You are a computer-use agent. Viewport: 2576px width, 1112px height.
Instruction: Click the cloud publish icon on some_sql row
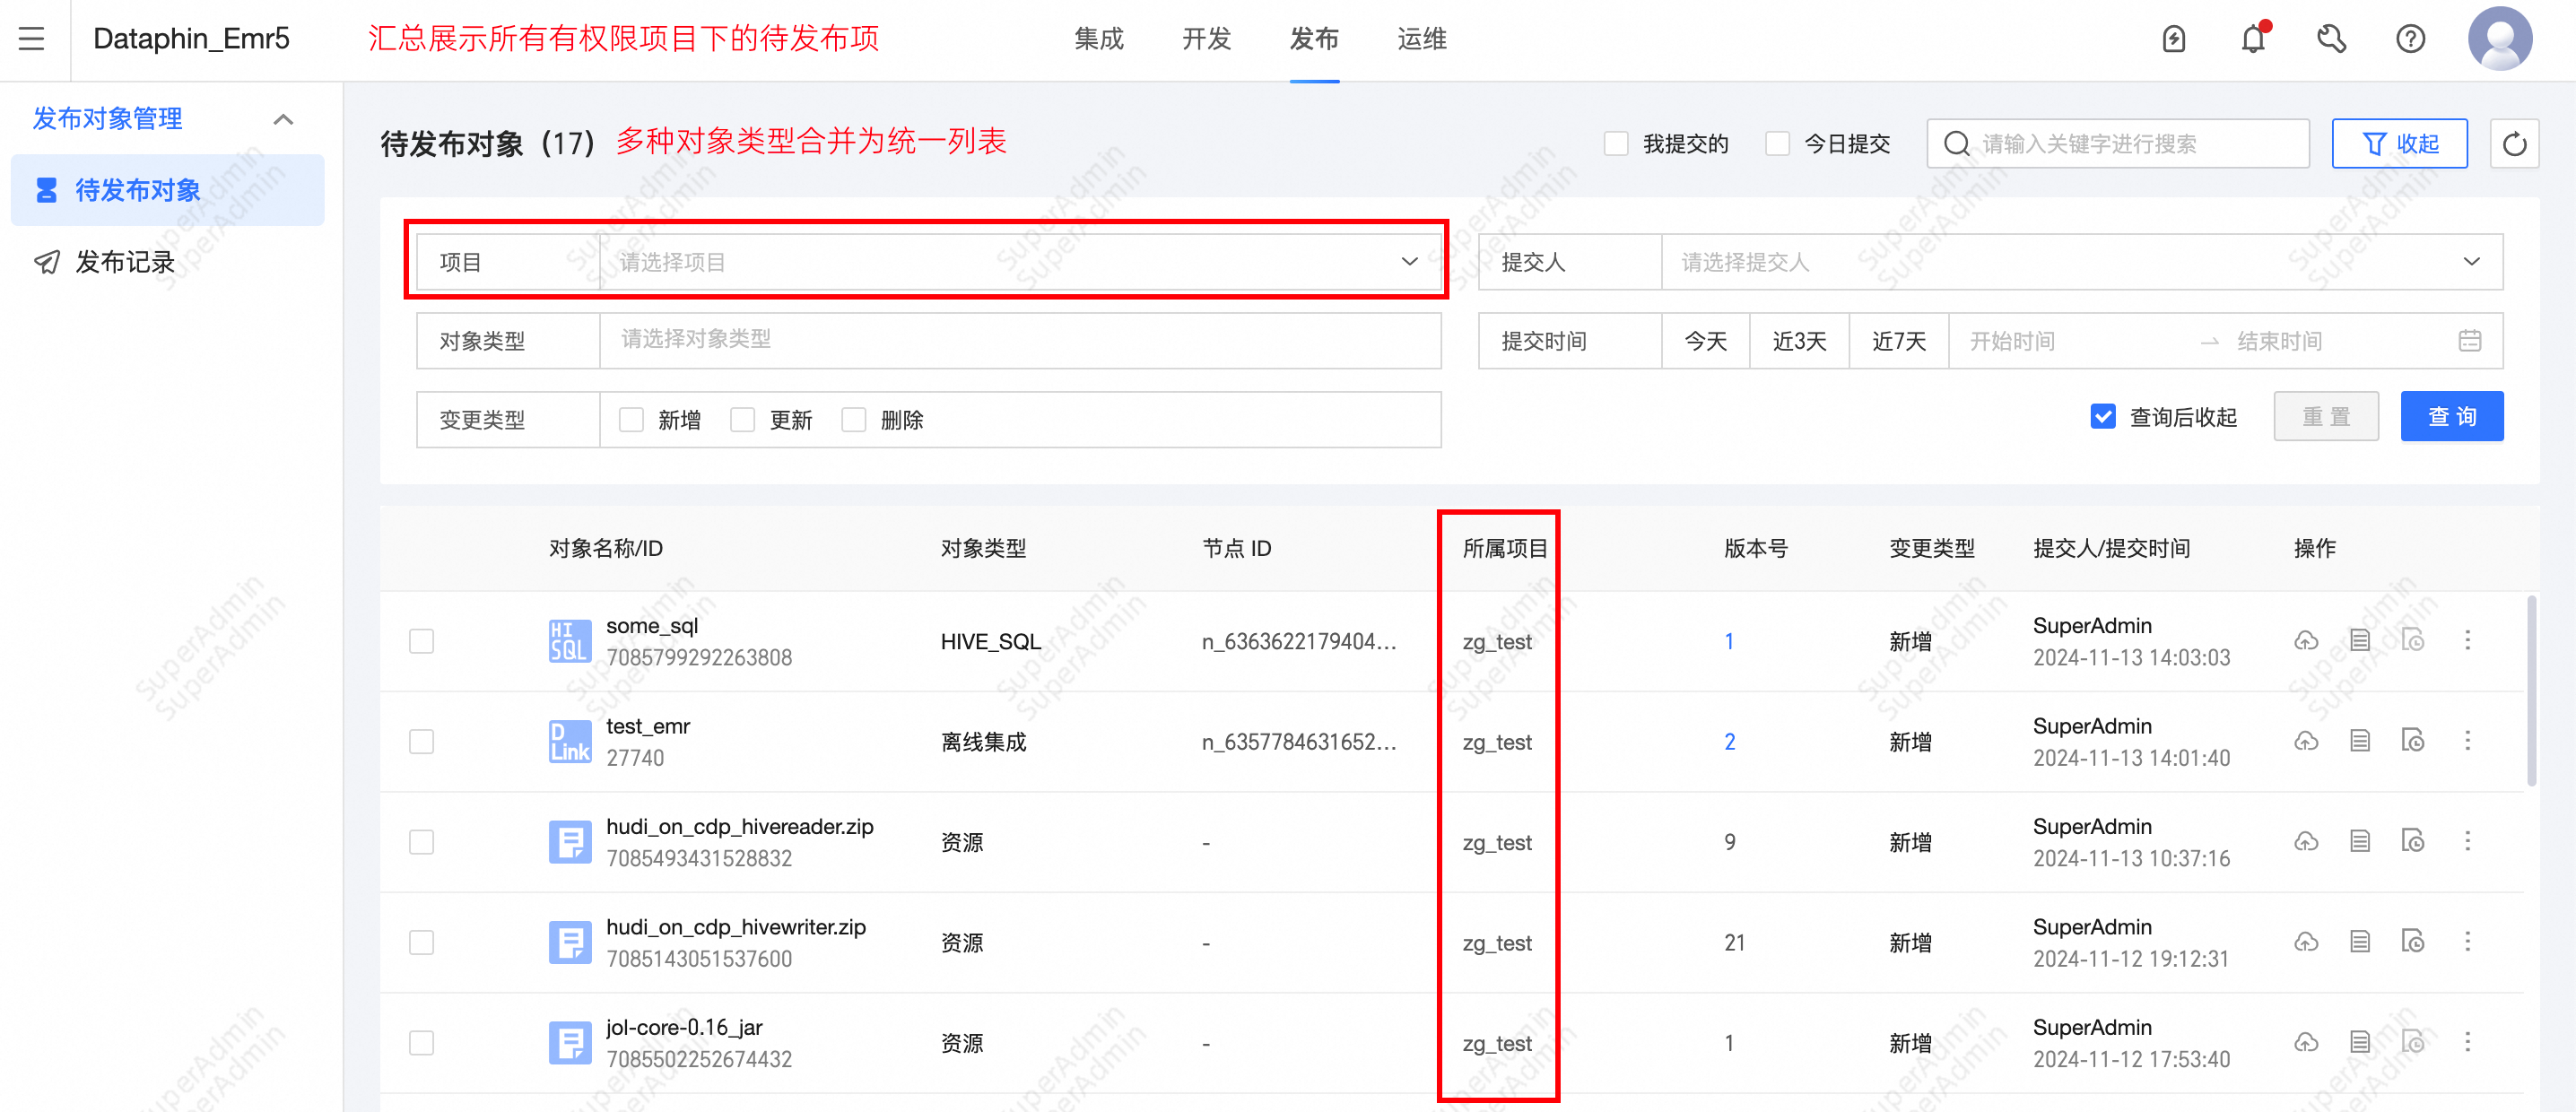[2306, 641]
